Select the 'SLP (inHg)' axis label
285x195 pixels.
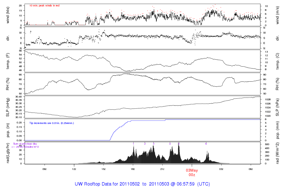(x=8, y=107)
